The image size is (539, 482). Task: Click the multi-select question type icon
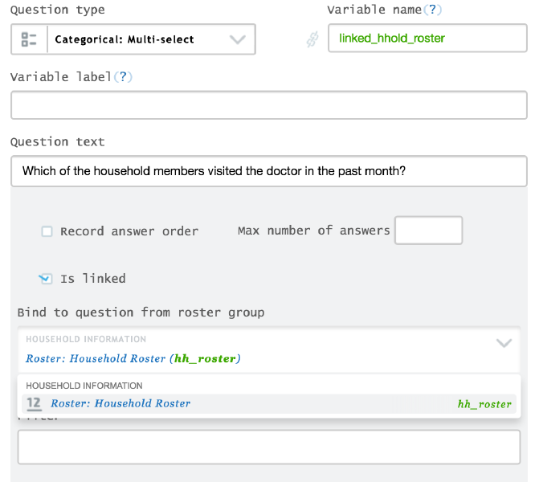pos(29,39)
